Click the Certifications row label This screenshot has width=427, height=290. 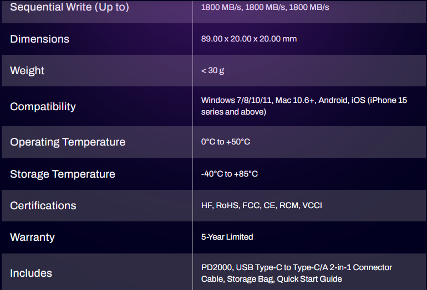click(x=43, y=206)
